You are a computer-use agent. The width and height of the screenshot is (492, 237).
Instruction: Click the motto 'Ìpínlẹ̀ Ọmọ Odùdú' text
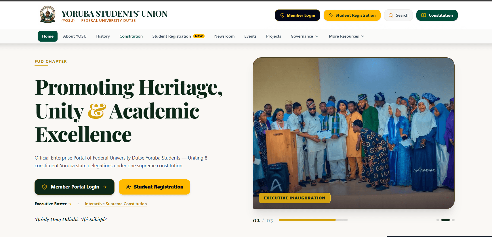click(x=71, y=219)
